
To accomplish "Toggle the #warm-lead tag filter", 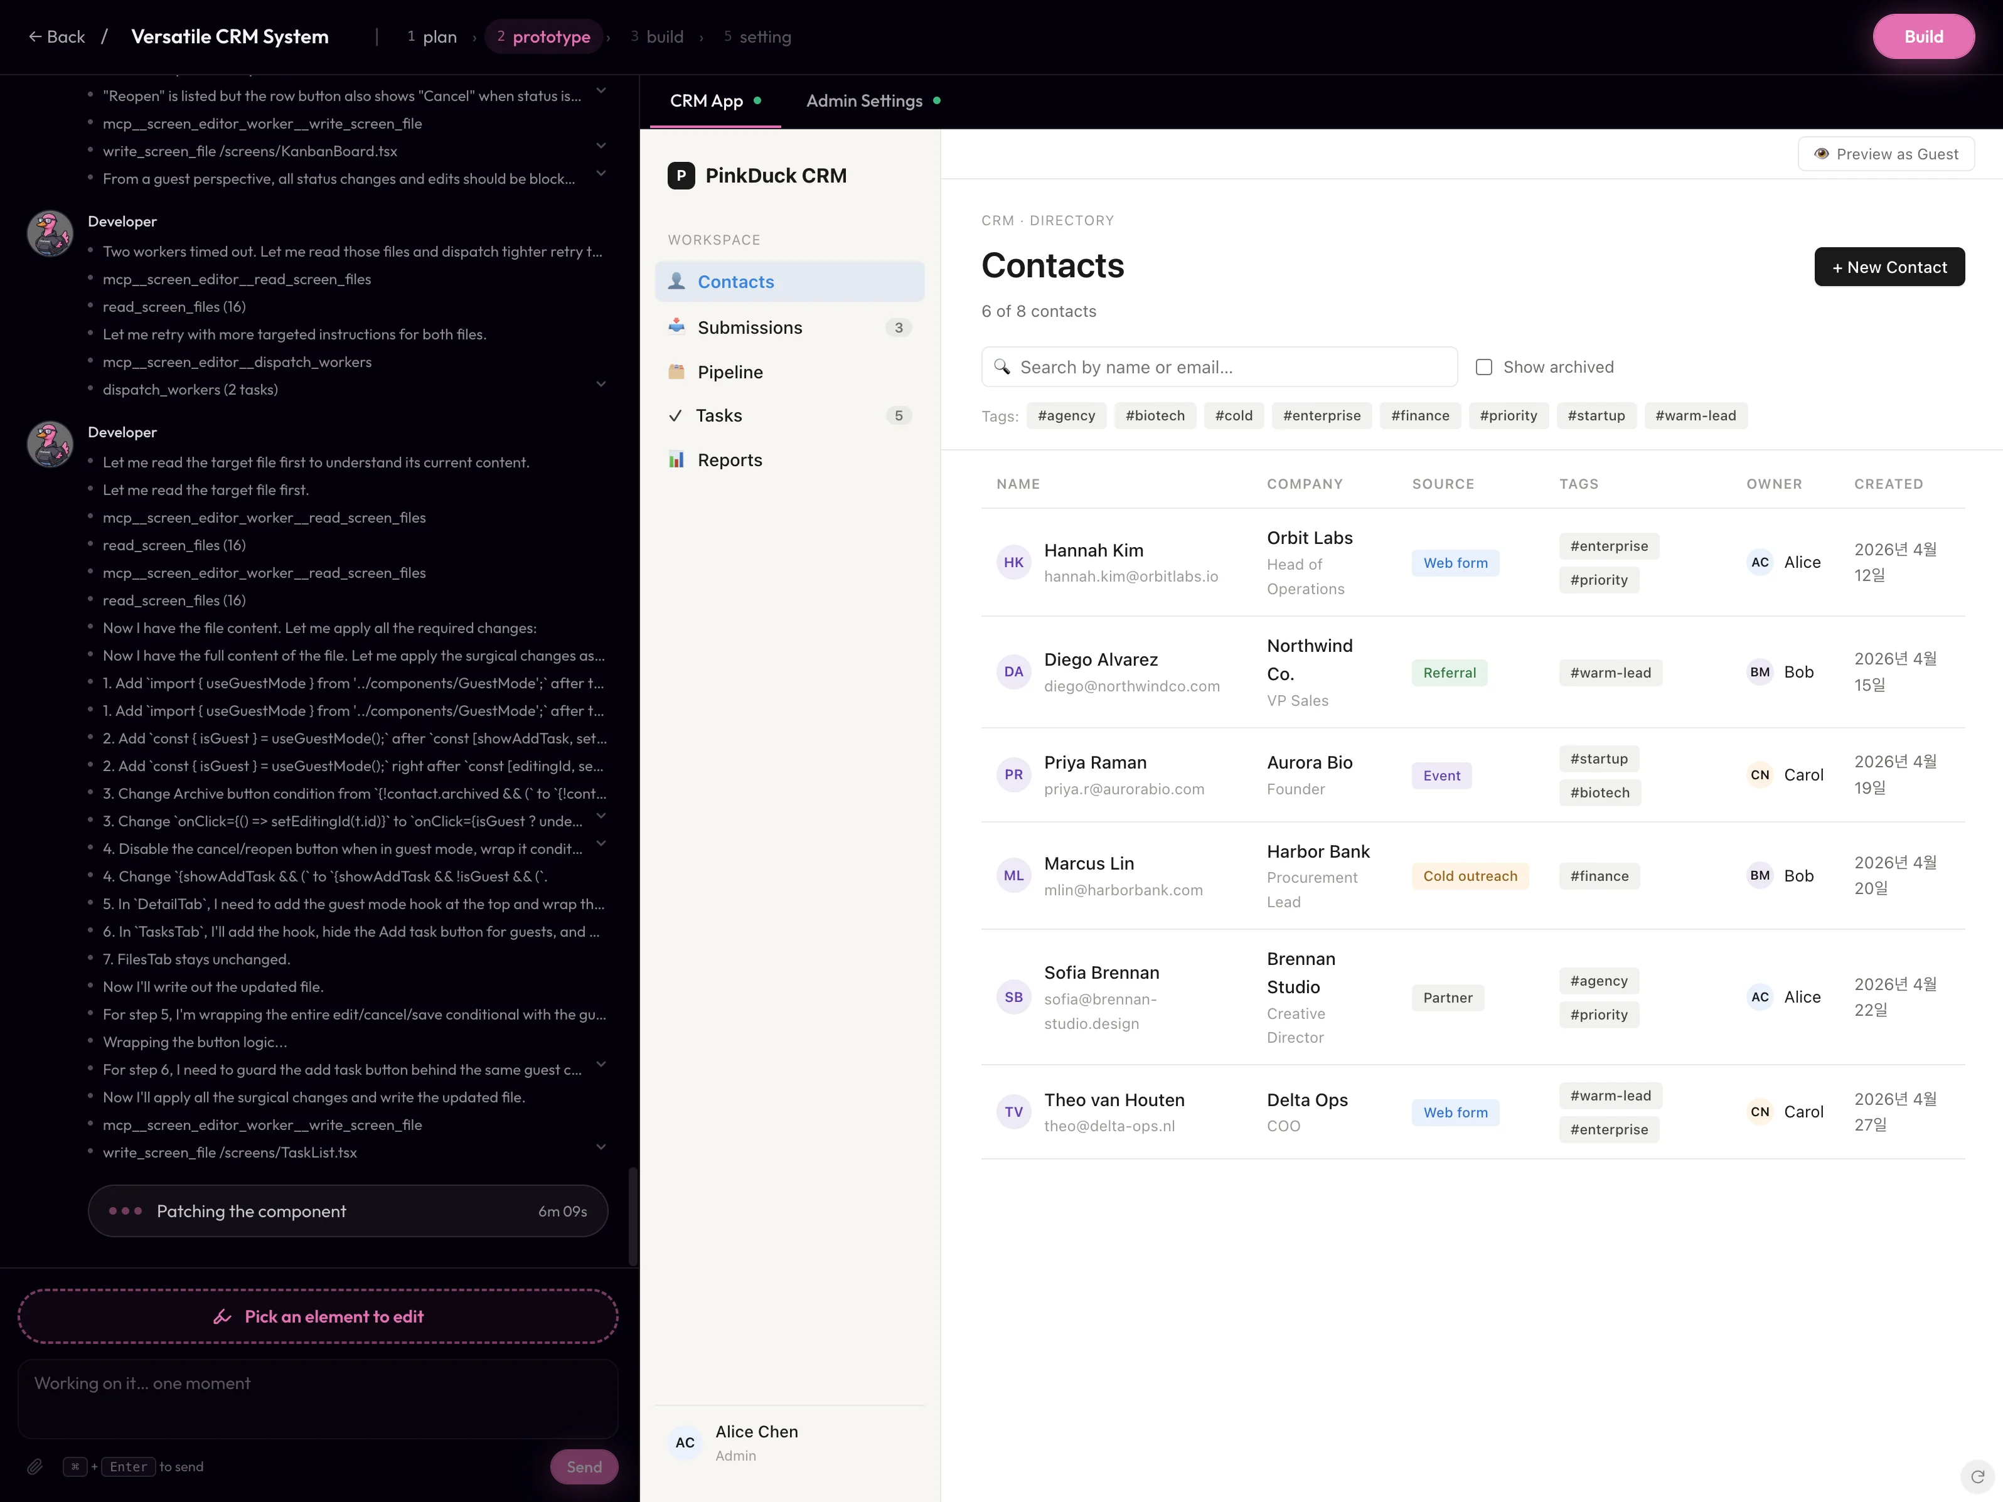I will coord(1695,415).
